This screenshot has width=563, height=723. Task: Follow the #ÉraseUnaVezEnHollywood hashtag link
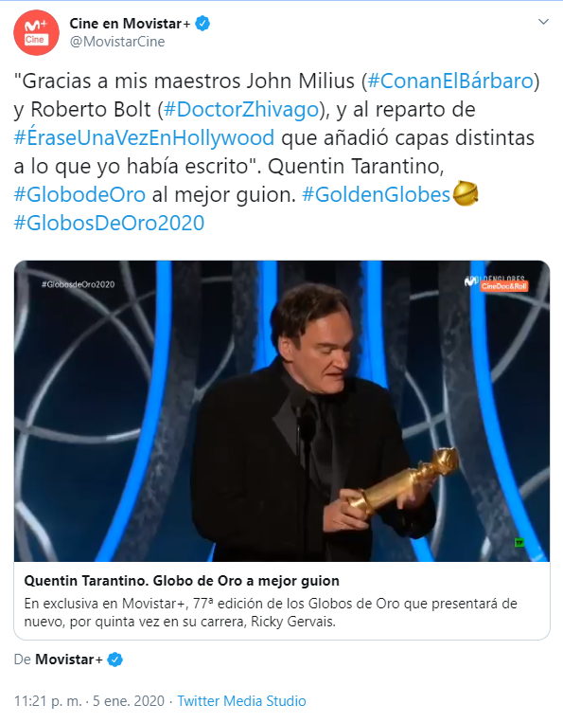click(x=144, y=137)
